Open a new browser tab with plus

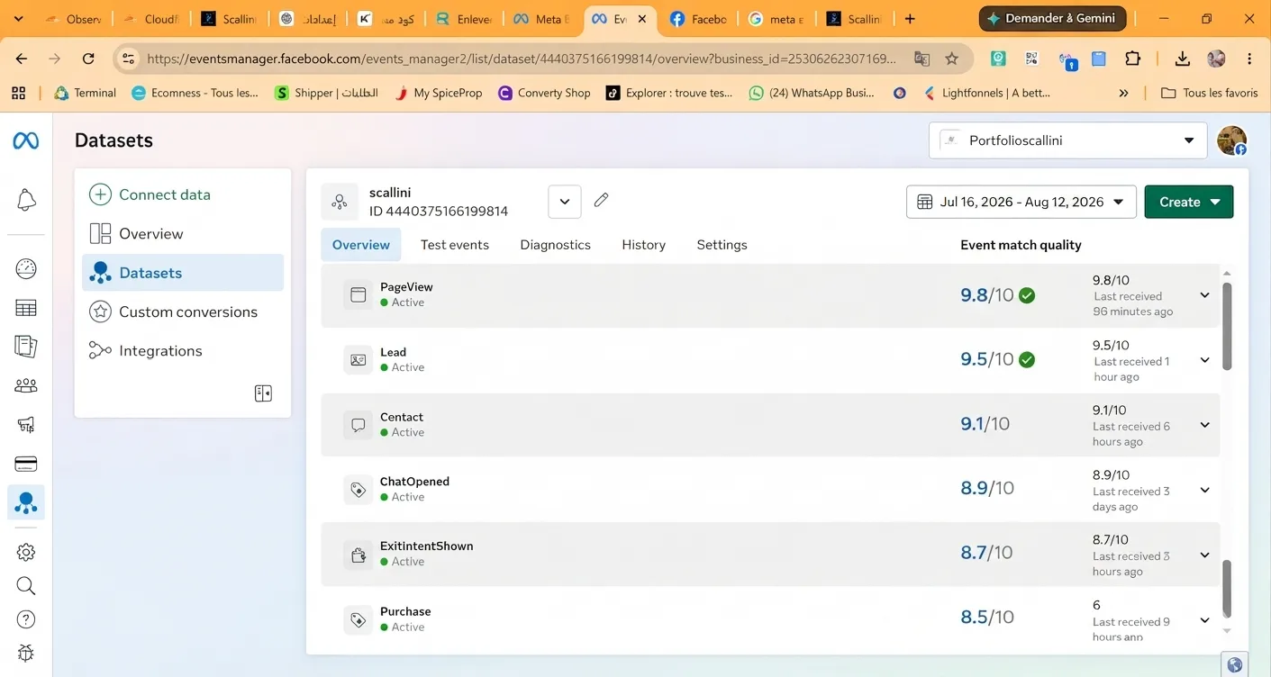point(910,19)
